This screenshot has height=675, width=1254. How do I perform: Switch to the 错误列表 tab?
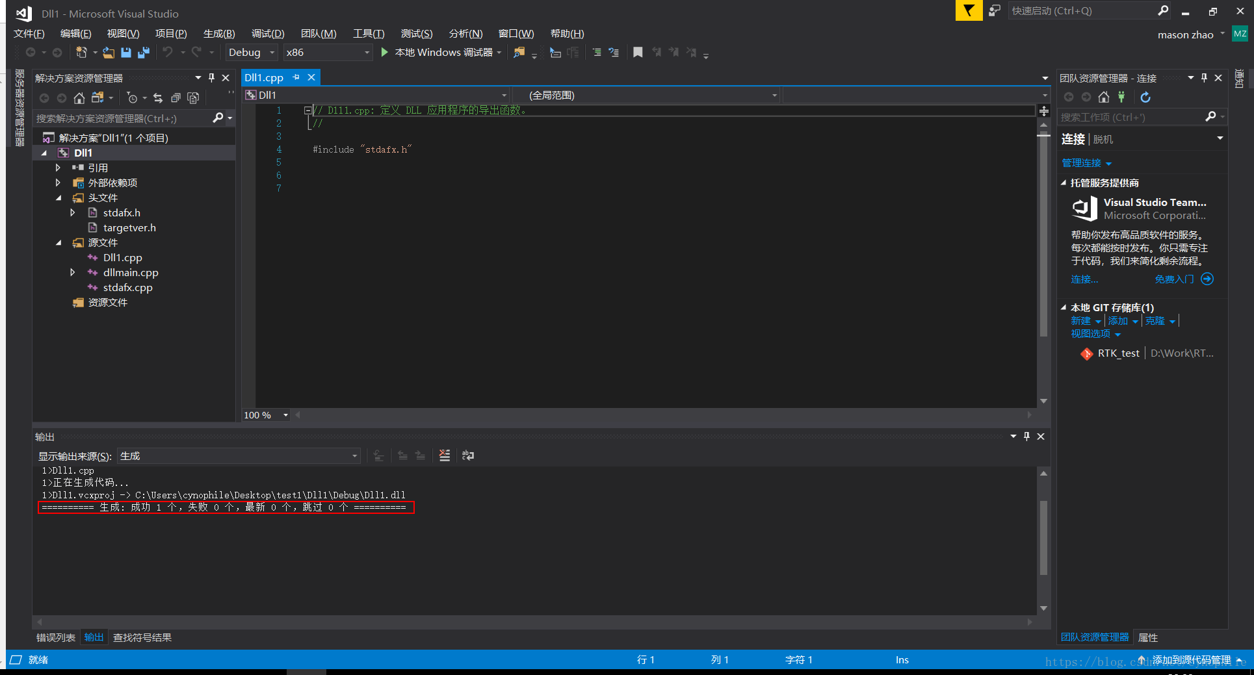(x=56, y=637)
